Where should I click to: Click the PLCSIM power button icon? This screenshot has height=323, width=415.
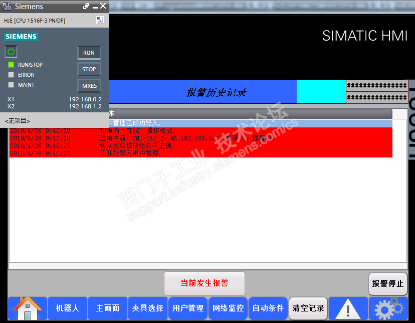coord(11,52)
